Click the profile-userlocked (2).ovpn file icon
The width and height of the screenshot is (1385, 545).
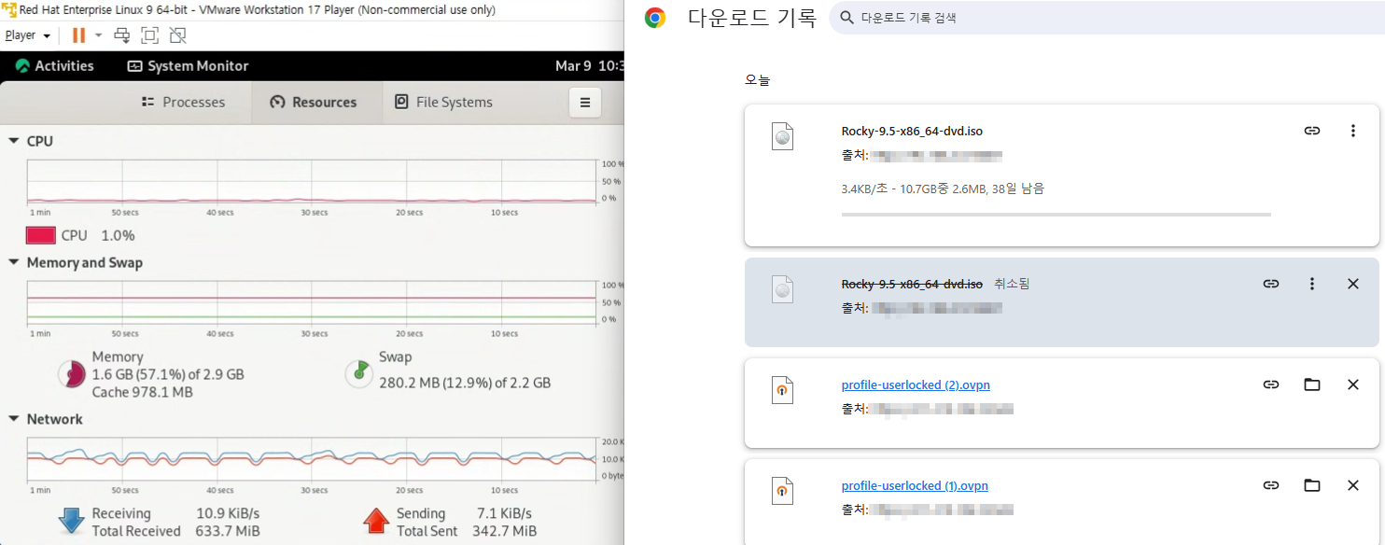tap(783, 390)
